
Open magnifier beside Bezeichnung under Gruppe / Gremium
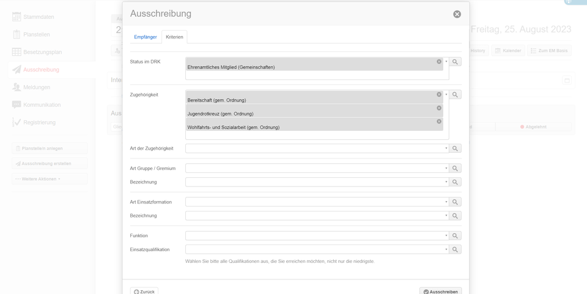(455, 182)
